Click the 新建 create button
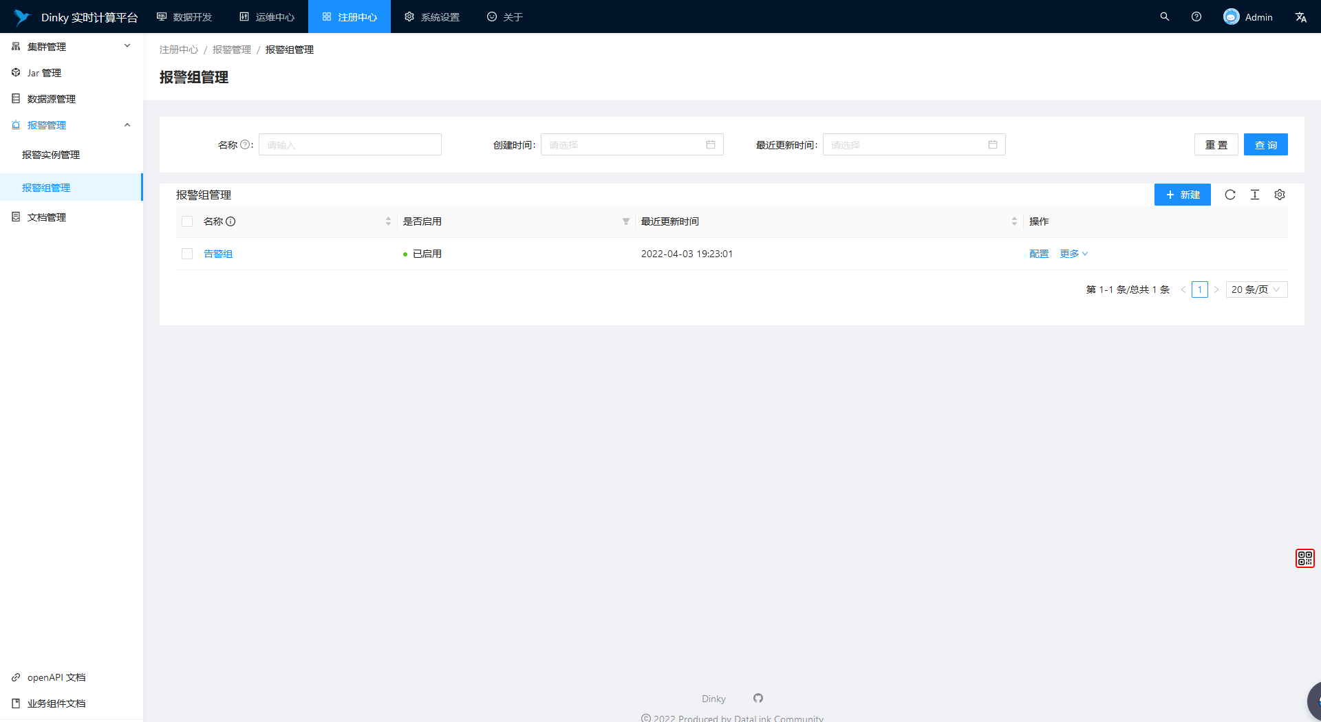Viewport: 1321px width, 722px height. tap(1182, 195)
